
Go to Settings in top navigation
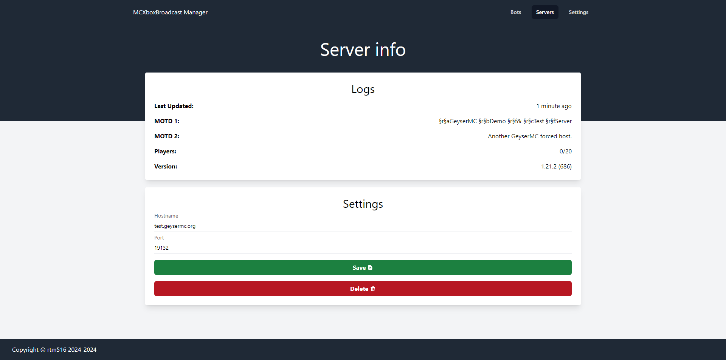tap(578, 12)
